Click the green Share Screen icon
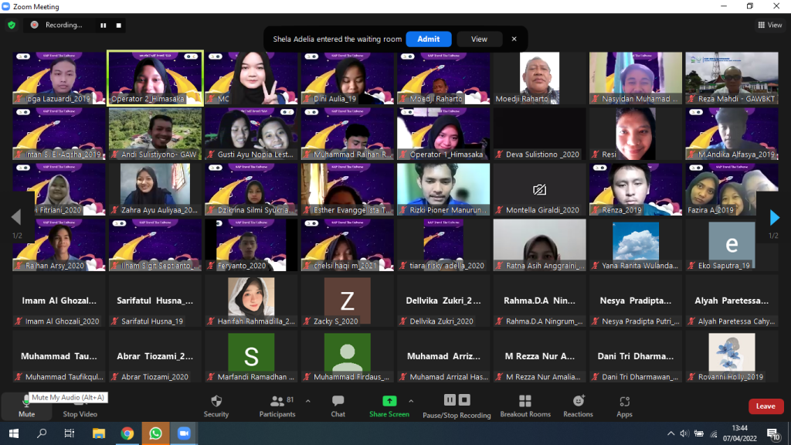 (389, 401)
